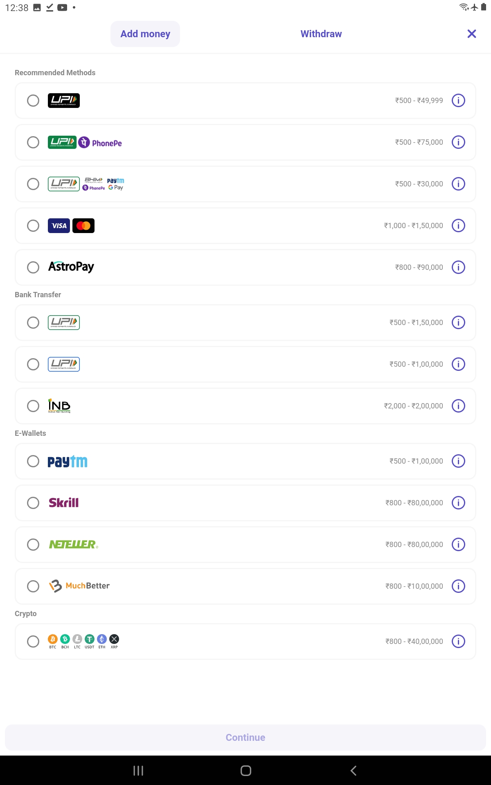Open the Add money tab

pos(145,34)
